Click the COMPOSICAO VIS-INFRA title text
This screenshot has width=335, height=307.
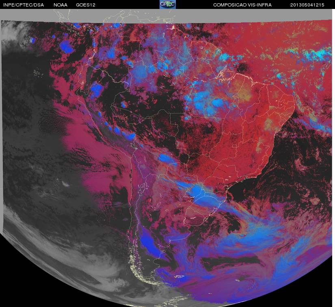[242, 5]
